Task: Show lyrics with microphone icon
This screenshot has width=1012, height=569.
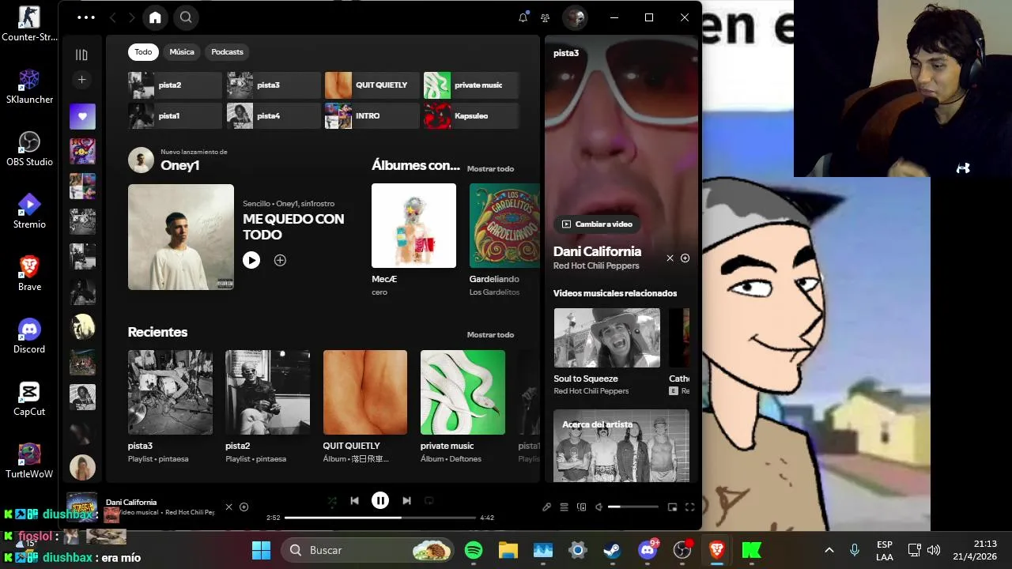Action: pos(546,507)
